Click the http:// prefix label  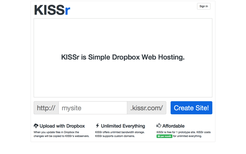coord(46,108)
